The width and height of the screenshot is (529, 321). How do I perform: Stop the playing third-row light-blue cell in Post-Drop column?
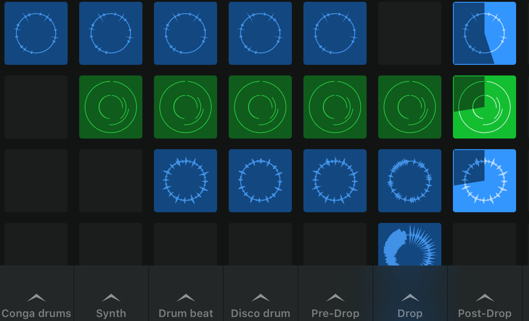[x=485, y=181]
